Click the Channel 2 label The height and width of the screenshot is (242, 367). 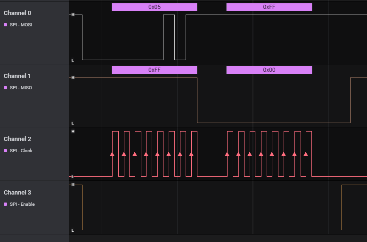(x=17, y=139)
